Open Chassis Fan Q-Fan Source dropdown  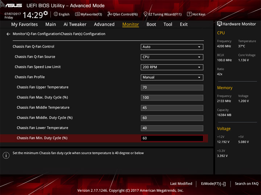(x=172, y=57)
